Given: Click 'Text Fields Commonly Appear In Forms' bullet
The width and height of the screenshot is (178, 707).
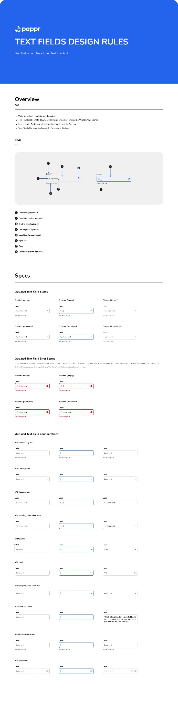Looking at the screenshot, I should (x=44, y=128).
